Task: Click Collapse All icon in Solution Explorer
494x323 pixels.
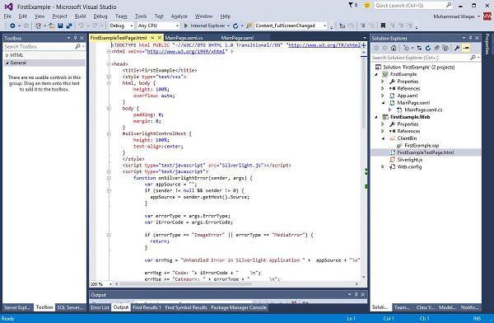Action: (x=436, y=48)
